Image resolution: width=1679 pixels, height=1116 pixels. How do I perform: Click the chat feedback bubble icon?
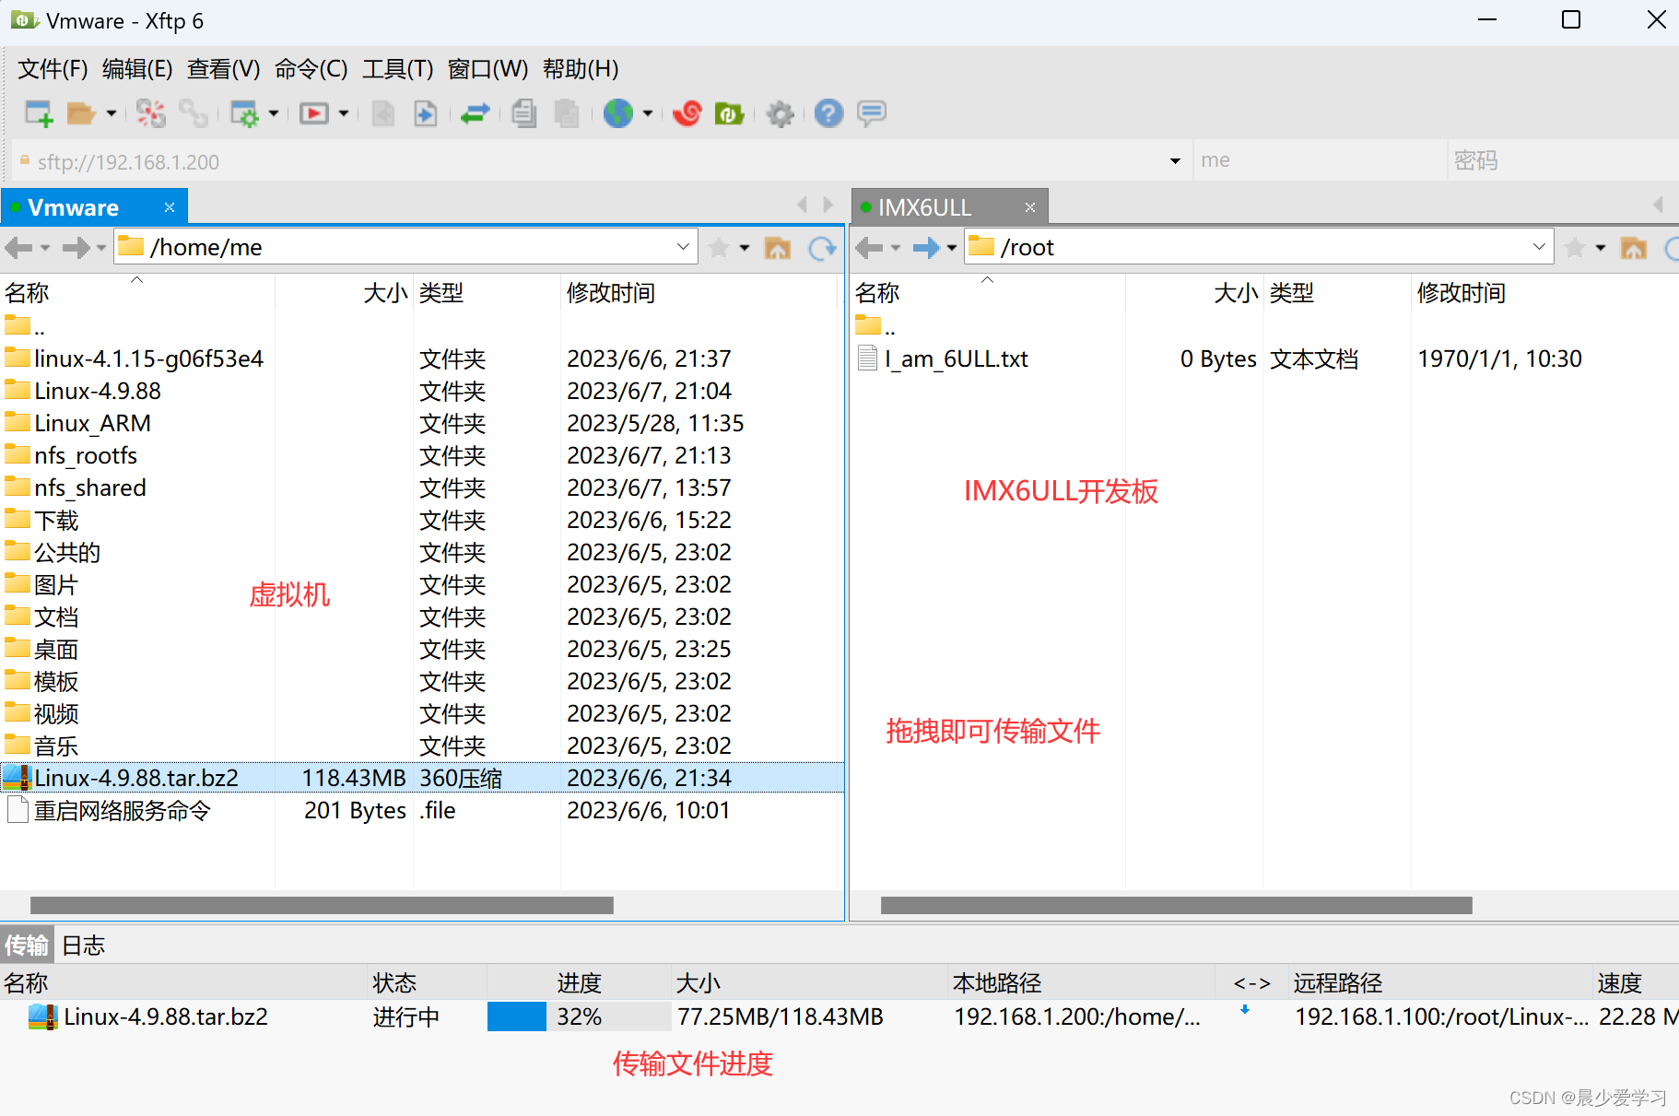[871, 113]
